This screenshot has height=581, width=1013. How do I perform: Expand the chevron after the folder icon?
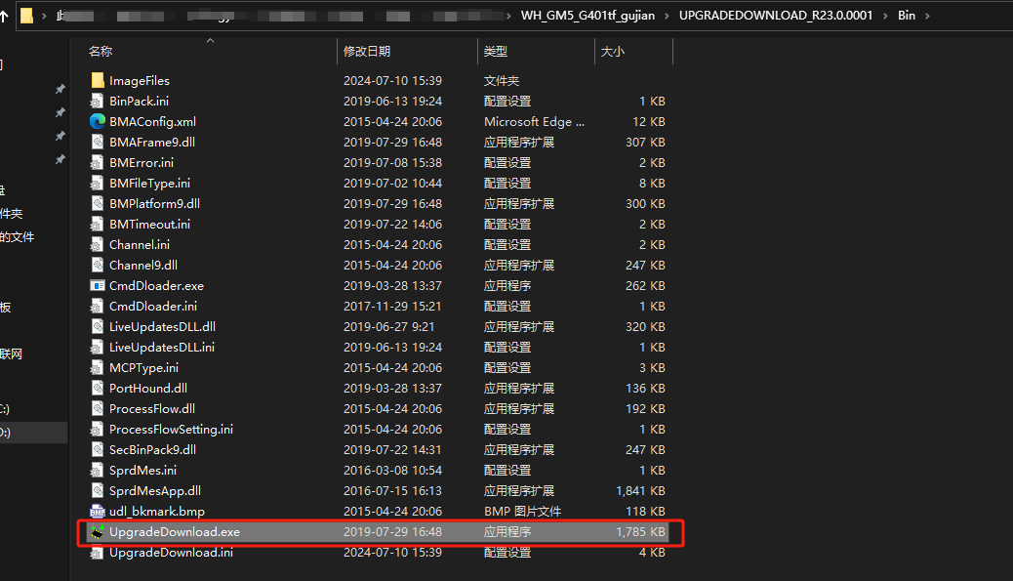pos(44,16)
